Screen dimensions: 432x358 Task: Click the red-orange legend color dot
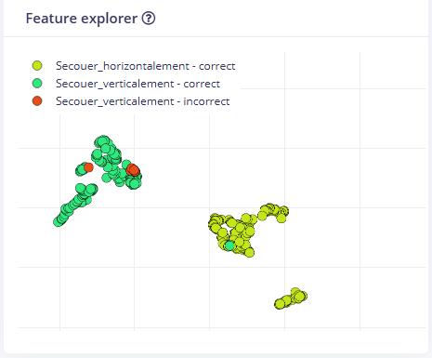click(37, 101)
